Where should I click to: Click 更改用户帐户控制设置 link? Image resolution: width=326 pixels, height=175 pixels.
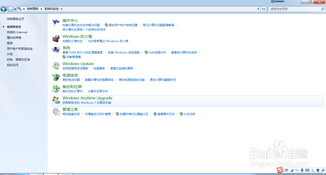click(x=123, y=25)
